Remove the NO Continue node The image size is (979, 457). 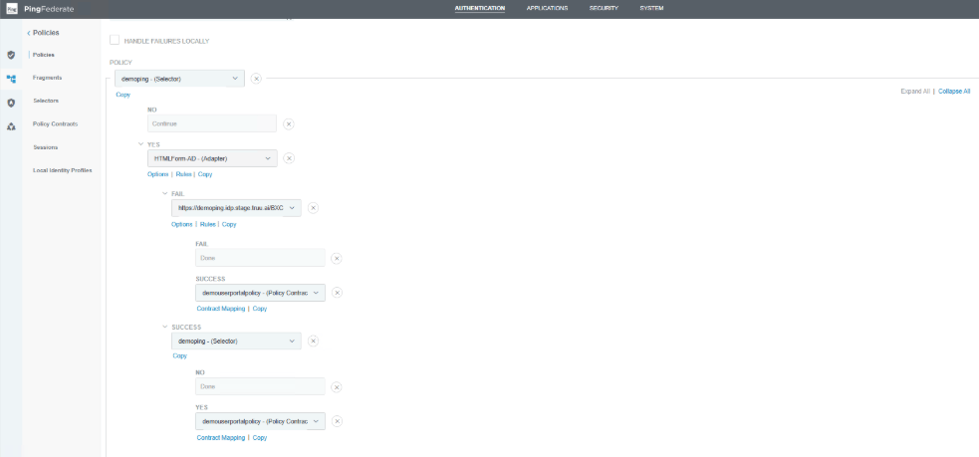pyautogui.click(x=289, y=123)
